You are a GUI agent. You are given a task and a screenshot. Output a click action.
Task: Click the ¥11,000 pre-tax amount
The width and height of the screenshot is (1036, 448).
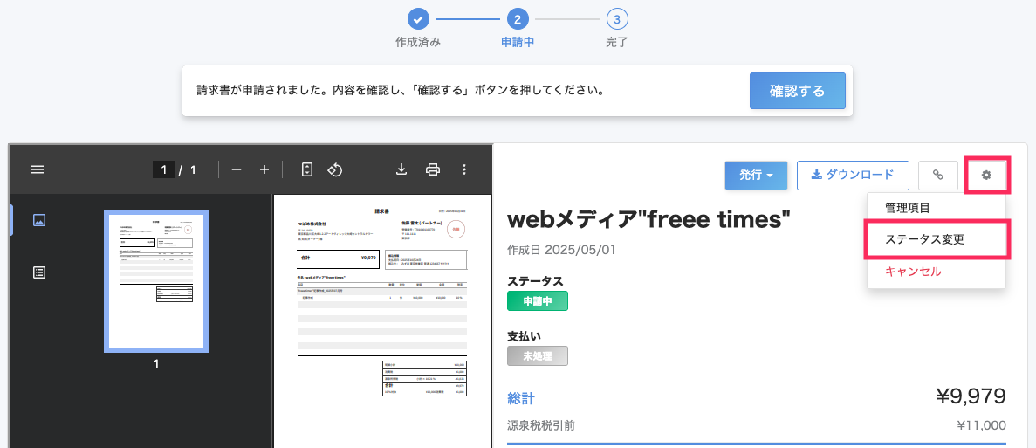pos(980,425)
